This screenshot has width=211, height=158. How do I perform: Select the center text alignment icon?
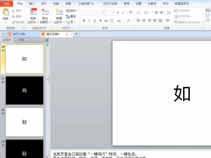144,20
